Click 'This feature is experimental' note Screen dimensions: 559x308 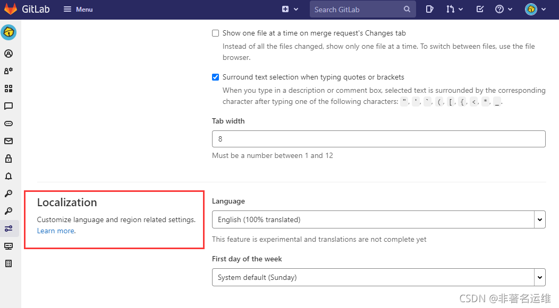pos(319,240)
